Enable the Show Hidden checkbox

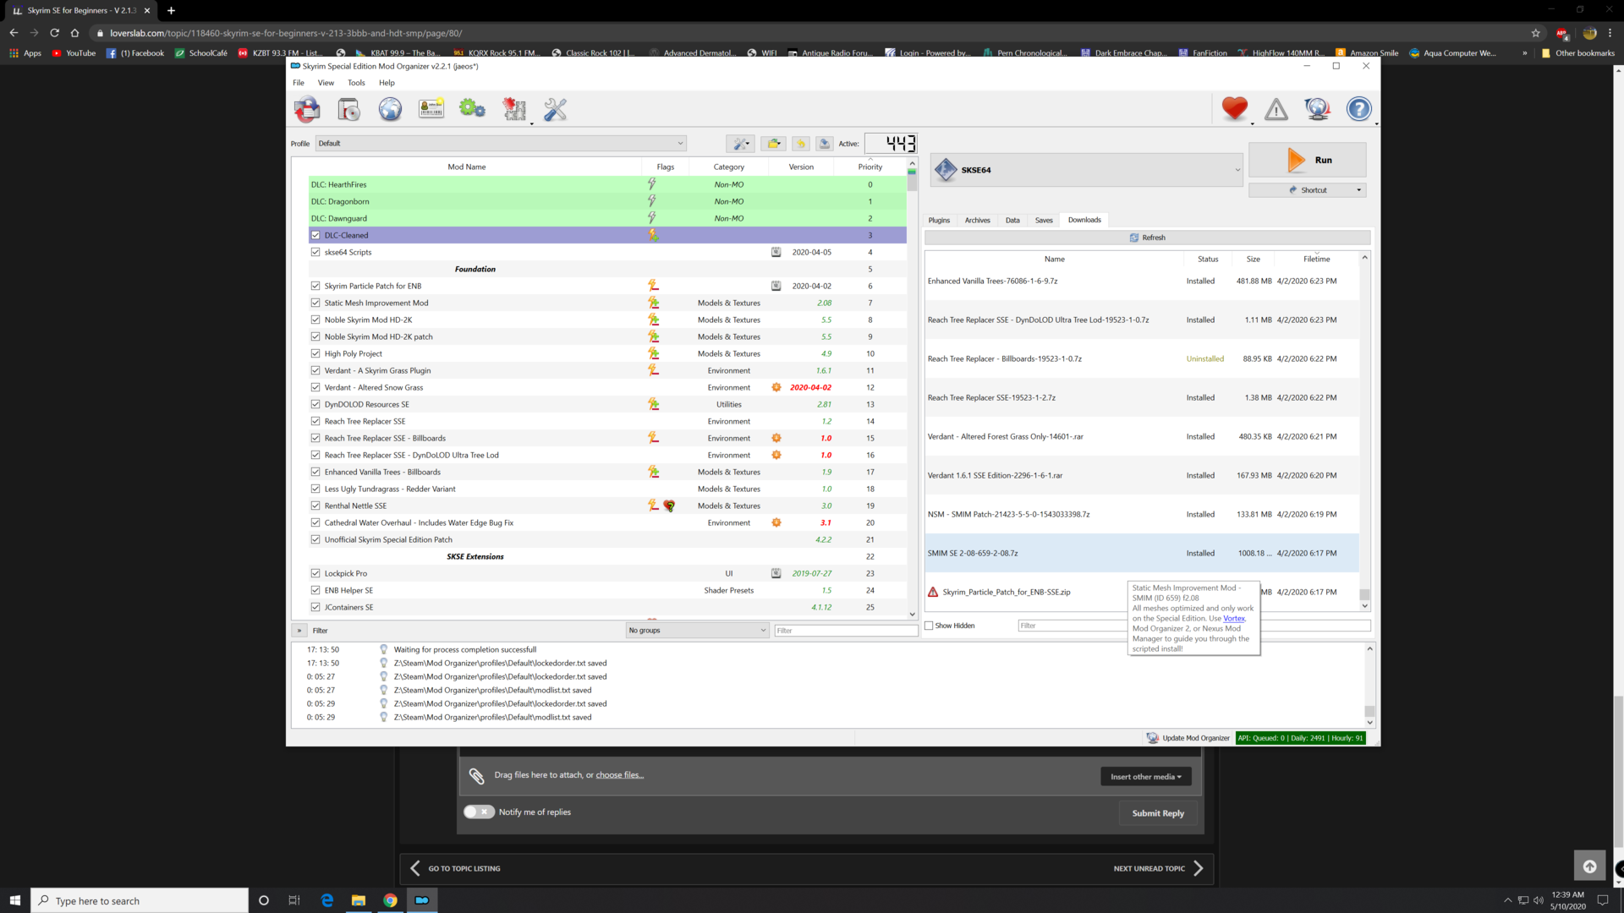(929, 626)
